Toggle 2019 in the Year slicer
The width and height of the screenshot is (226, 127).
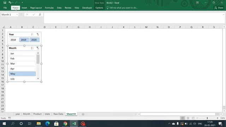tap(24, 40)
